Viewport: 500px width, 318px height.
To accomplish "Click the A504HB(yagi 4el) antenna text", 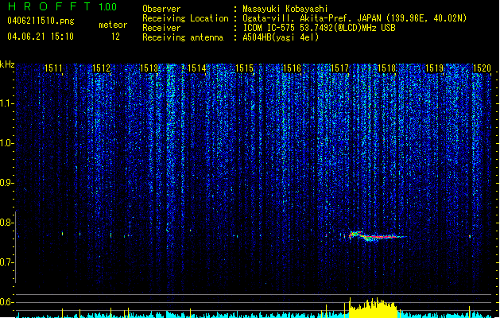I will (x=281, y=37).
